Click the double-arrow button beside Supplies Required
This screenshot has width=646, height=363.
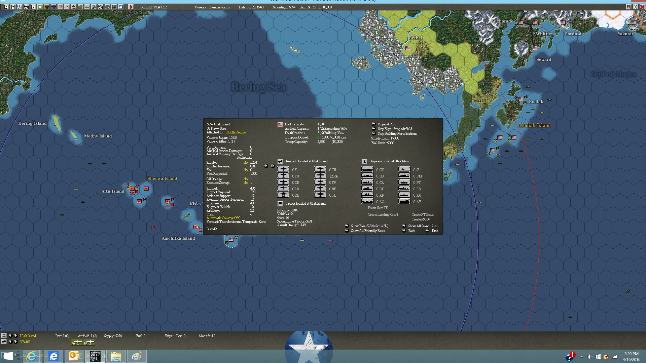pos(273,166)
